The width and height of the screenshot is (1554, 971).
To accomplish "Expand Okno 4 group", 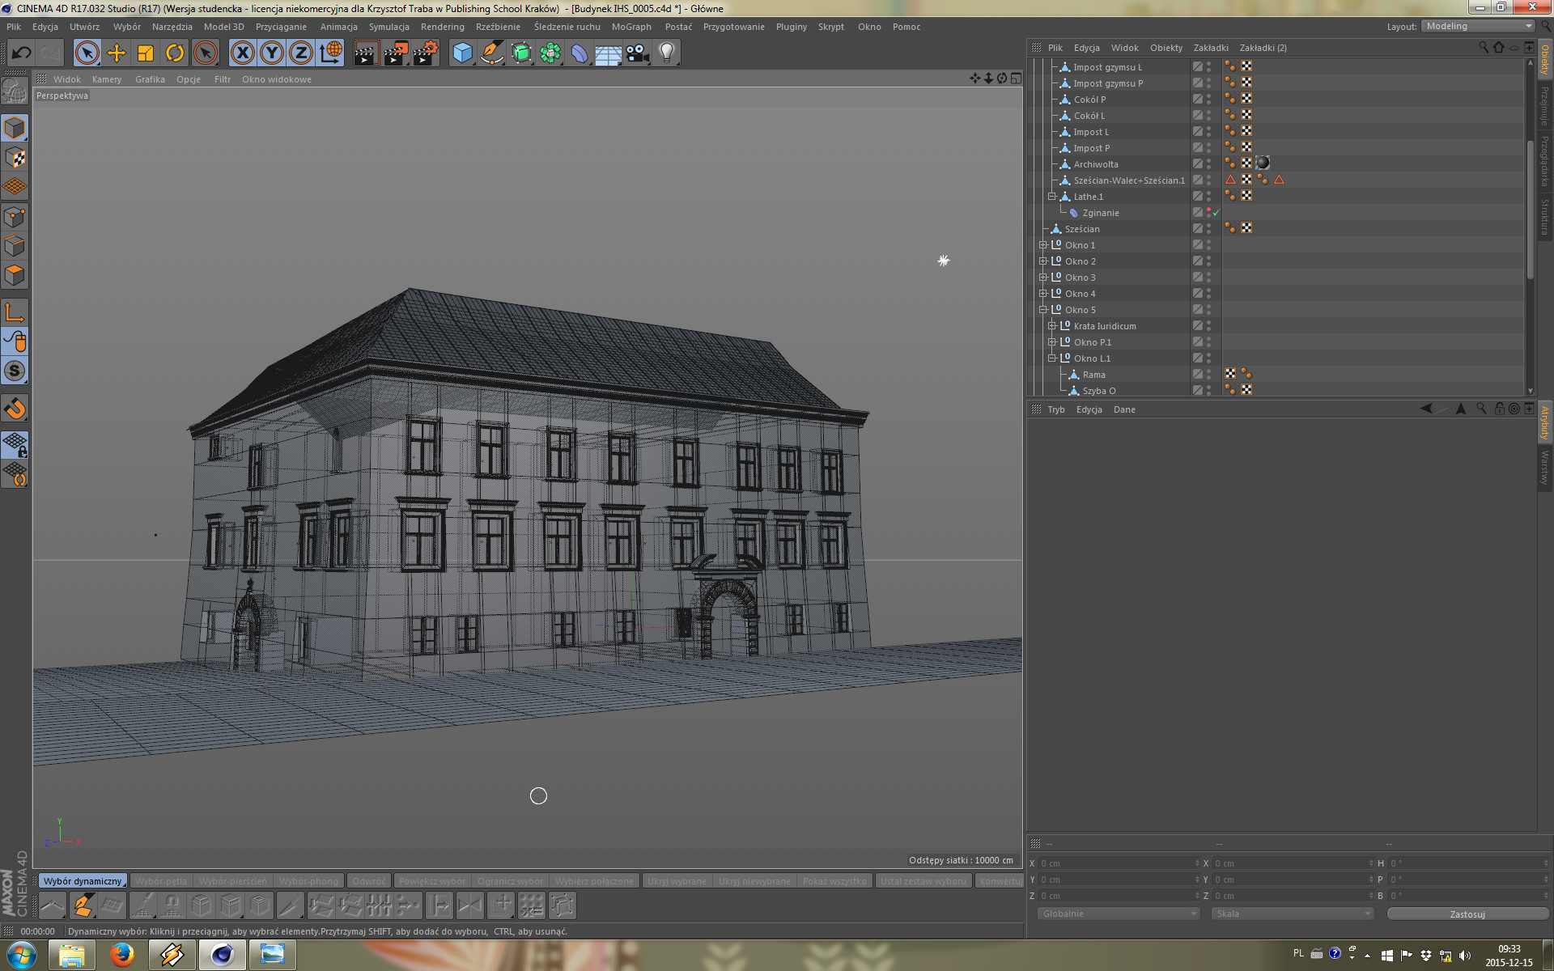I will tap(1043, 294).
